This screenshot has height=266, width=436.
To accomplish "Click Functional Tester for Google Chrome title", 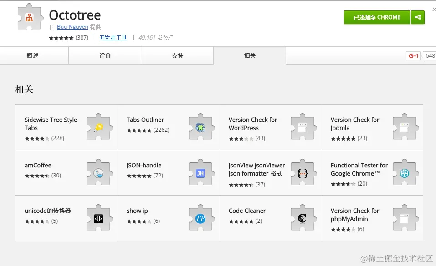I will click(x=359, y=169).
